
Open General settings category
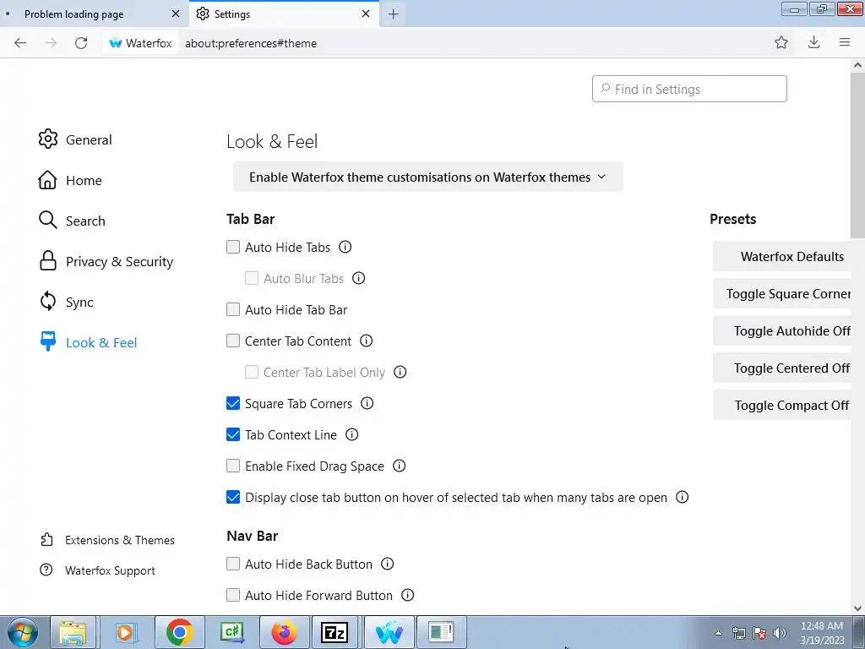tap(75, 139)
